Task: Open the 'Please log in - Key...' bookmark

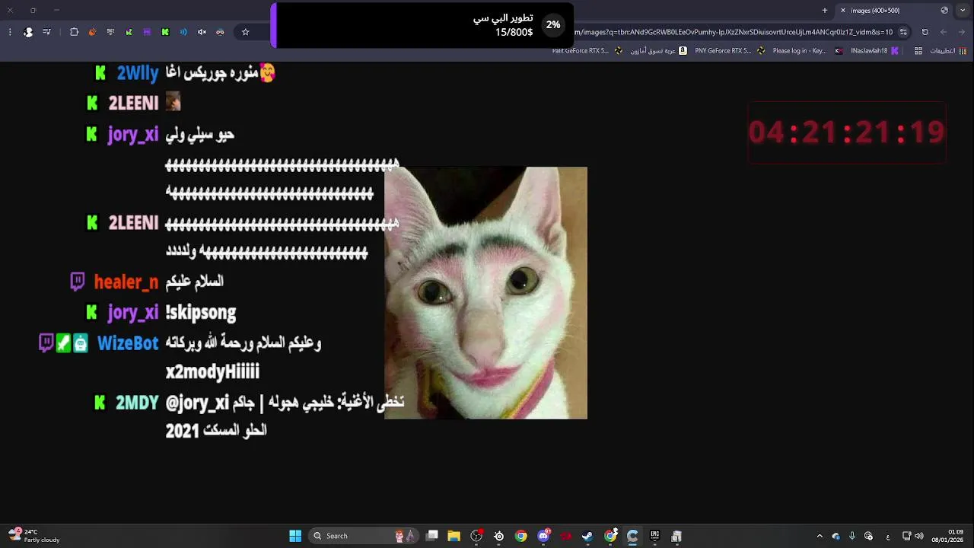Action: tap(807, 51)
